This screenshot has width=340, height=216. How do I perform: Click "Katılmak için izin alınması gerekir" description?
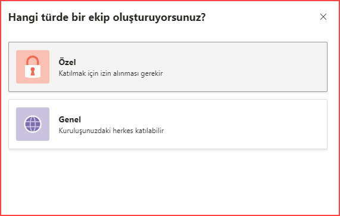tap(111, 73)
